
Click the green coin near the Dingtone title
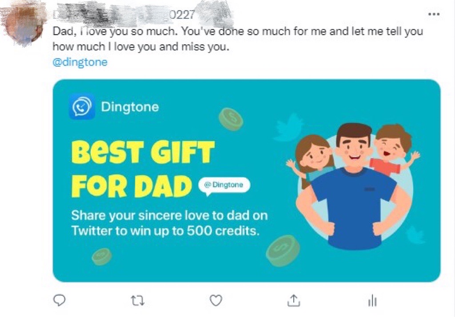(231, 119)
